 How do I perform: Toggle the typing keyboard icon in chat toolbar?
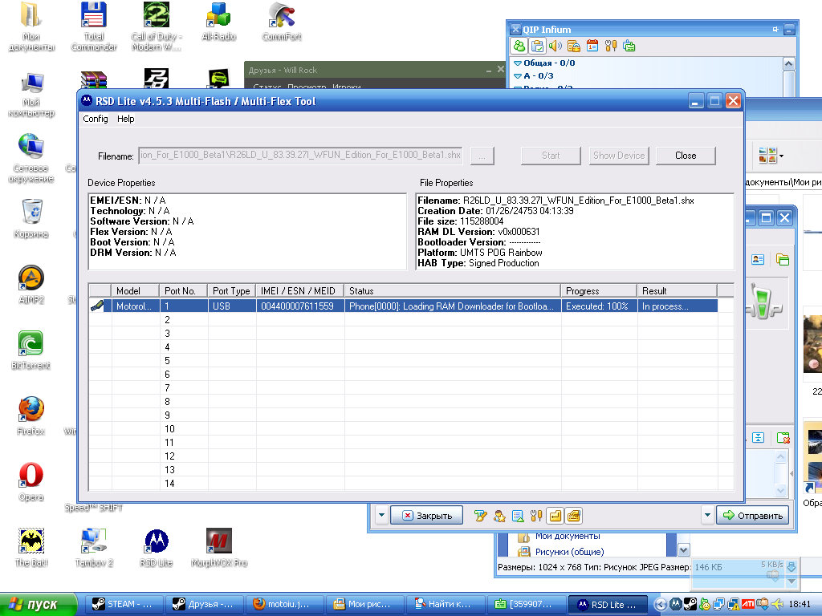coord(573,516)
